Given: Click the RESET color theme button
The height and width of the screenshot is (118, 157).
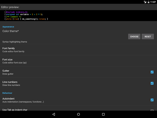Looking at the screenshot, I should (148, 37).
